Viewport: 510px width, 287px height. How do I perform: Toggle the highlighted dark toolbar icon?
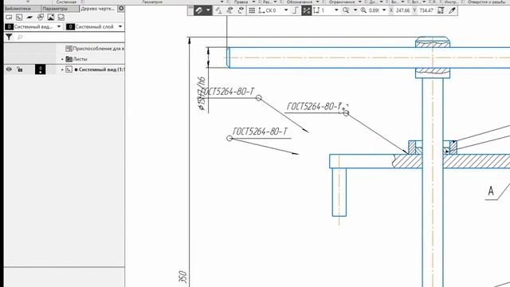click(306, 10)
